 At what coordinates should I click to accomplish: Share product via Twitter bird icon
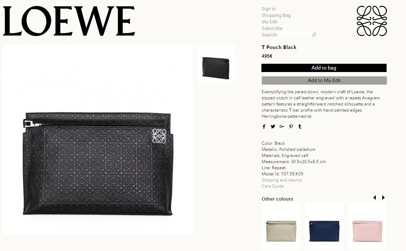(273, 126)
